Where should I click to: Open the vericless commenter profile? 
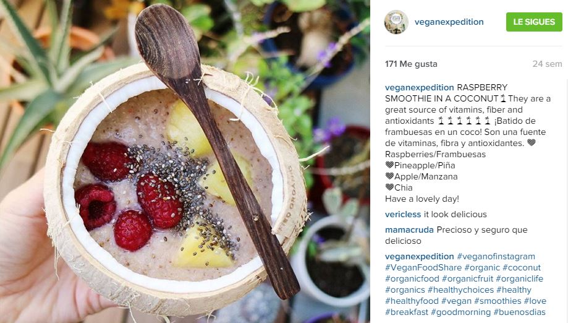click(403, 214)
